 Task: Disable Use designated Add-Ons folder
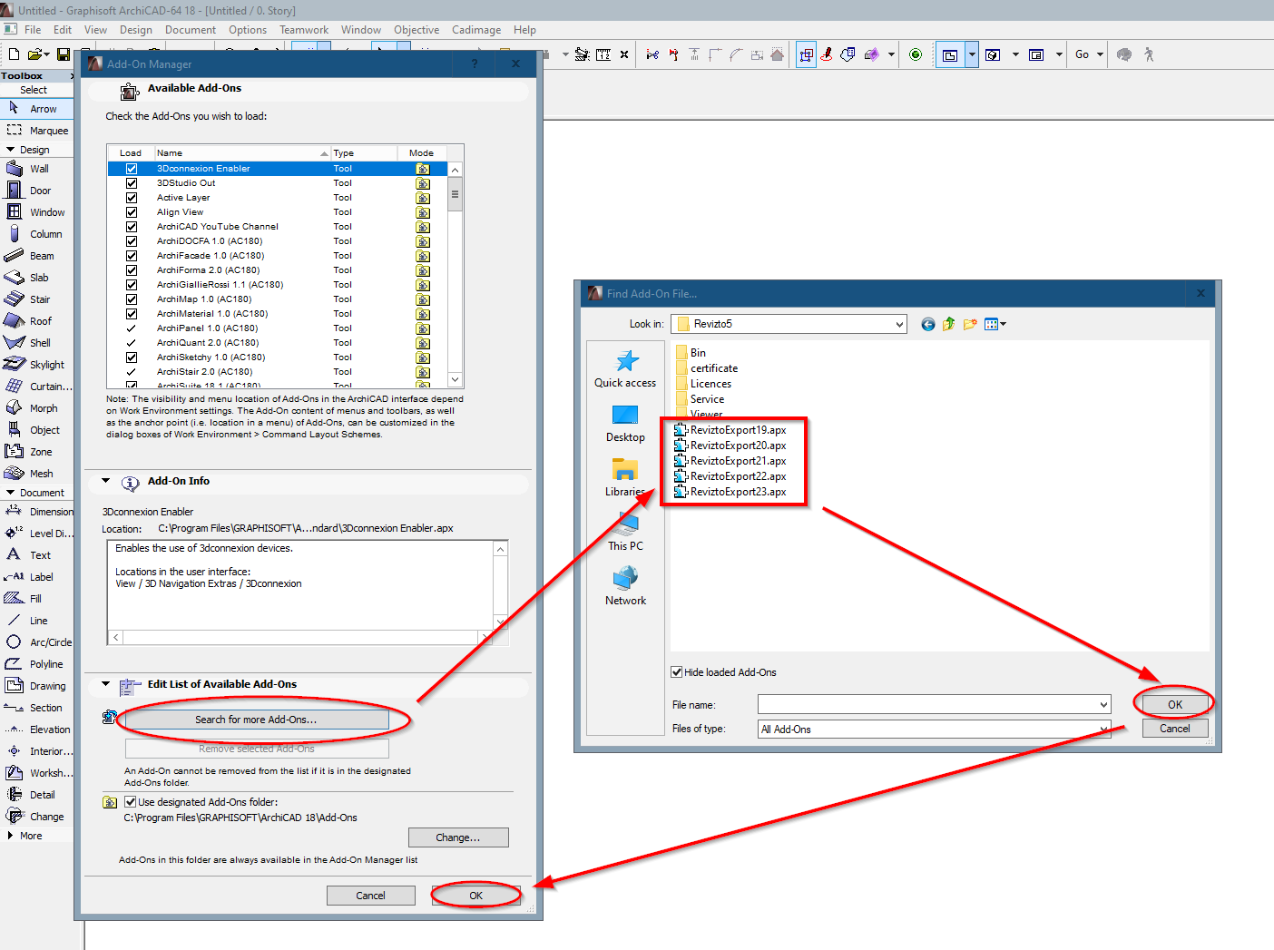click(x=131, y=801)
